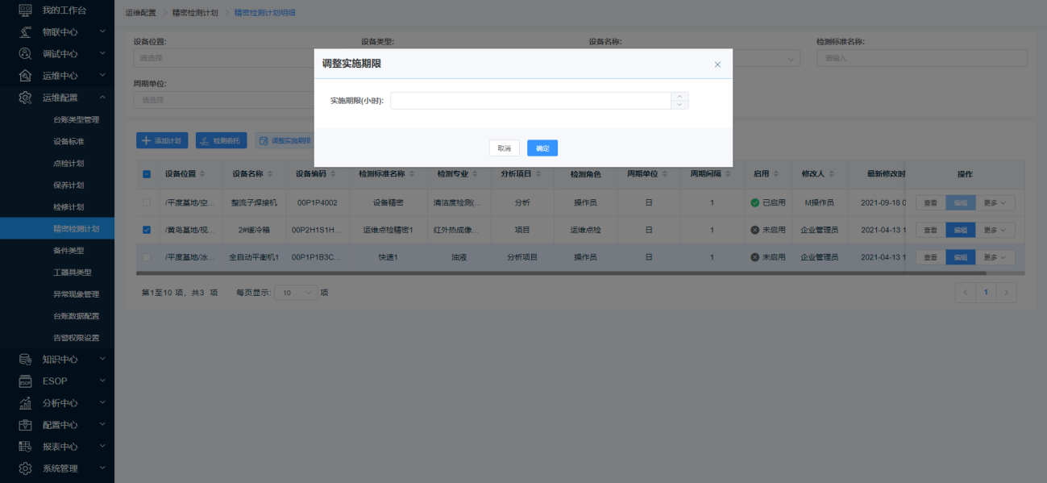This screenshot has height=483, width=1047.
Task: Click the ESOP sidebar icon
Action: [x=25, y=381]
